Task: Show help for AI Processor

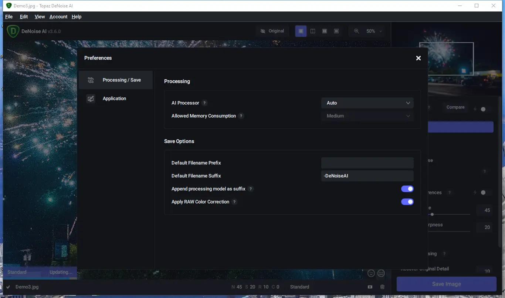Action: click(205, 103)
